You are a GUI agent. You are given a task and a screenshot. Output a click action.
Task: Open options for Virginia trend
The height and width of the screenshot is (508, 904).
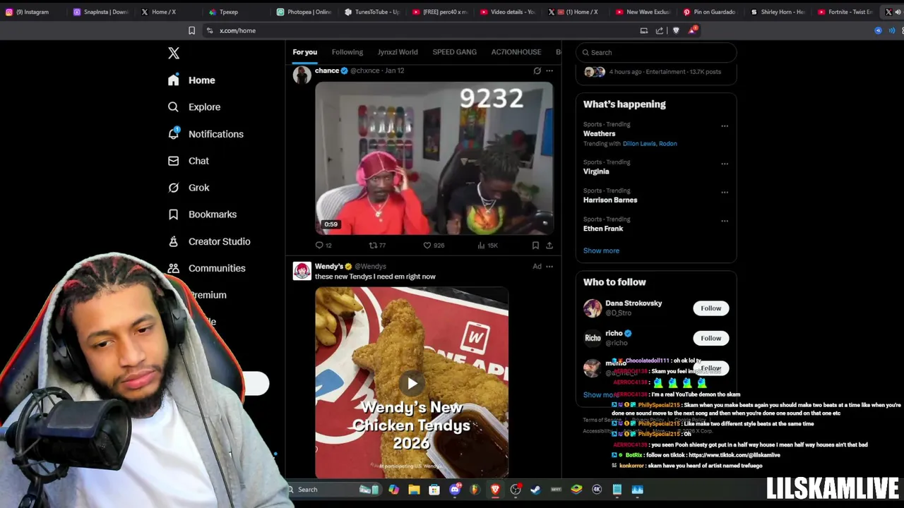pyautogui.click(x=725, y=164)
